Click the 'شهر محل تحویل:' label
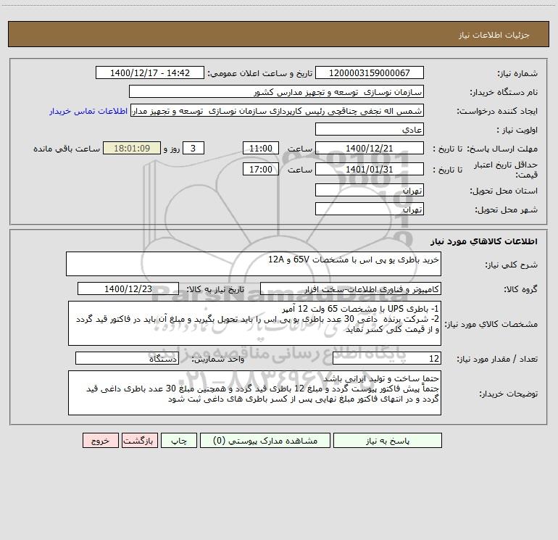This screenshot has height=540, width=558. click(506, 209)
